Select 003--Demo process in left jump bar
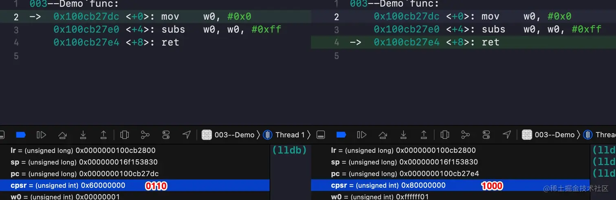The image size is (616, 200). coord(228,134)
